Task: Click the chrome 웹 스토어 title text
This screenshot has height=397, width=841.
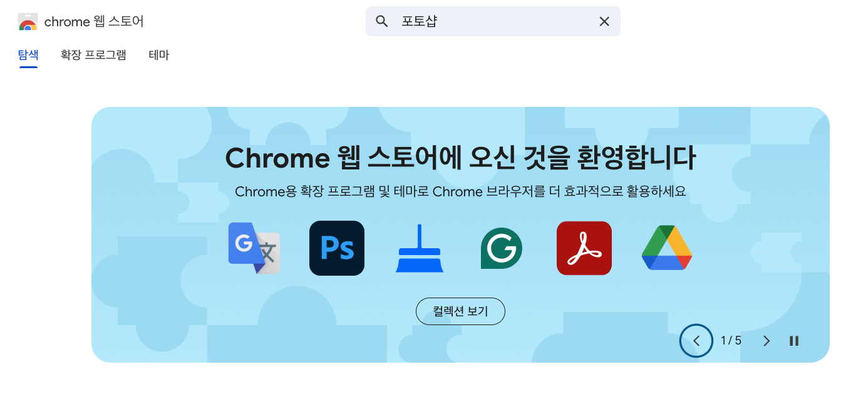Action: pos(94,22)
